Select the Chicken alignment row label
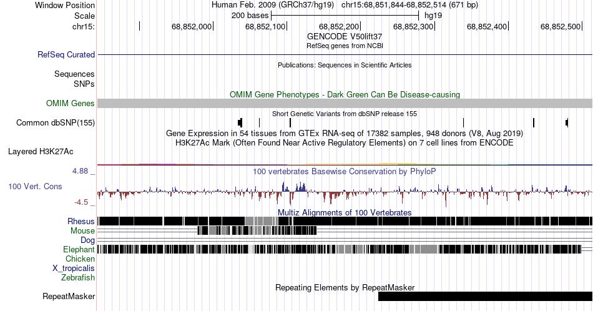The image size is (593, 311). [80, 259]
